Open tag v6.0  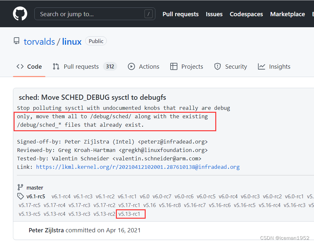pyautogui.click(x=145, y=196)
